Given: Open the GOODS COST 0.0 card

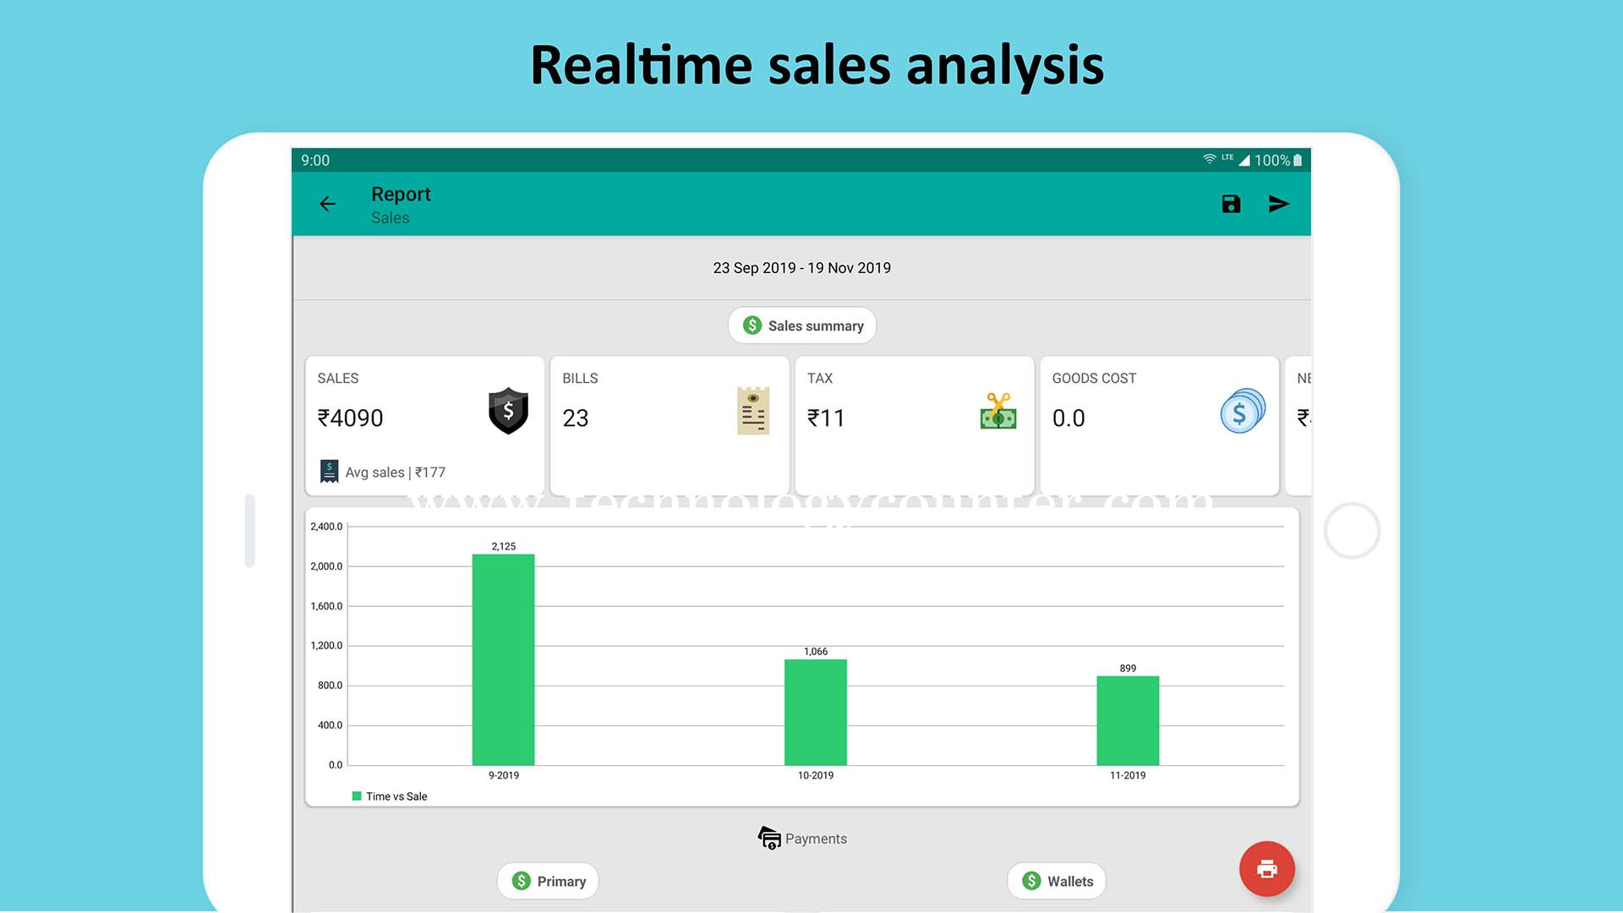Looking at the screenshot, I should click(1159, 426).
